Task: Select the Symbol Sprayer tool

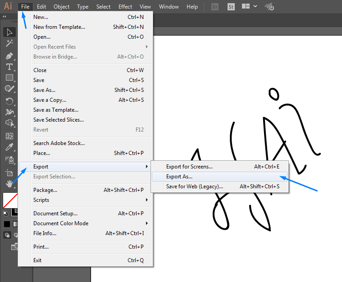Action: 9,160
